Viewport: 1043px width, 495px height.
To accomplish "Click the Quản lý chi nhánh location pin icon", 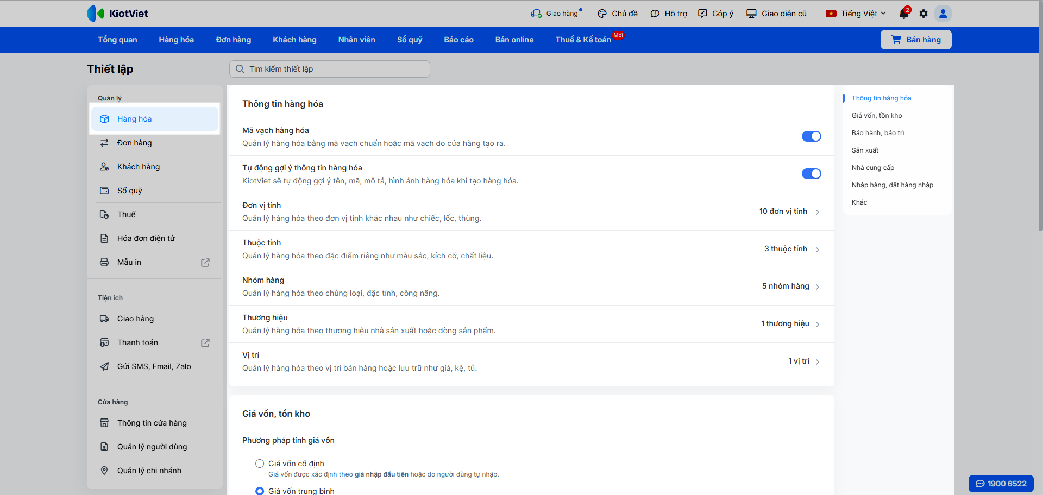I will [x=104, y=471].
